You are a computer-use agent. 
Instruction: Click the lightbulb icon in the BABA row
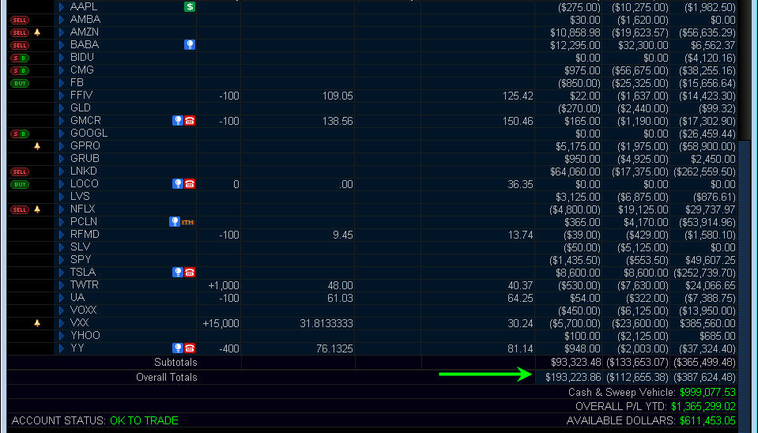pos(190,45)
